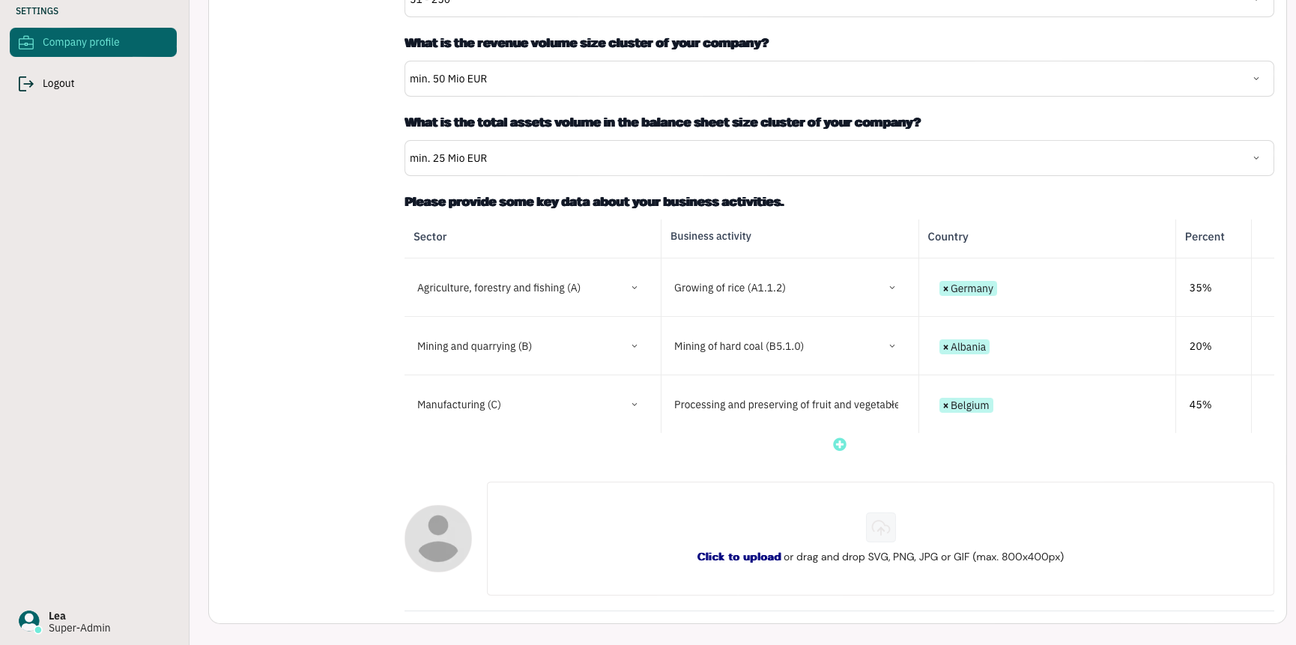Click the placeholder profile picture thumbnail
Viewport: 1296px width, 645px height.
pos(438,539)
